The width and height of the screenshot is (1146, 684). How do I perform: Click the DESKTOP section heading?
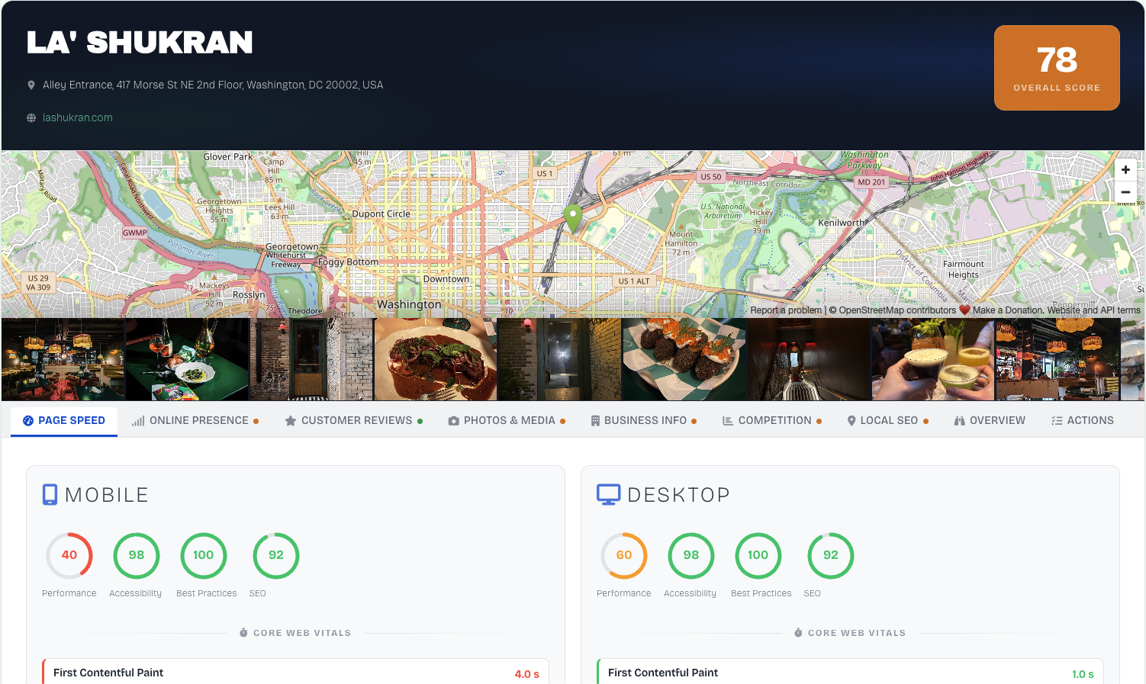pos(678,495)
